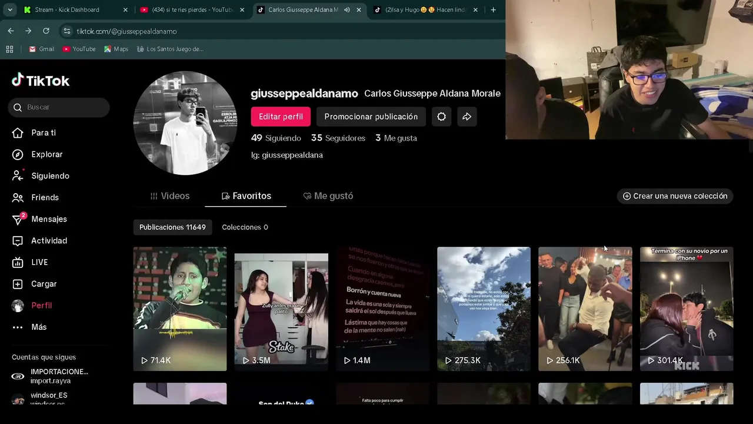The image size is (753, 424).
Task: Click the Buscar search field
Action: [59, 107]
